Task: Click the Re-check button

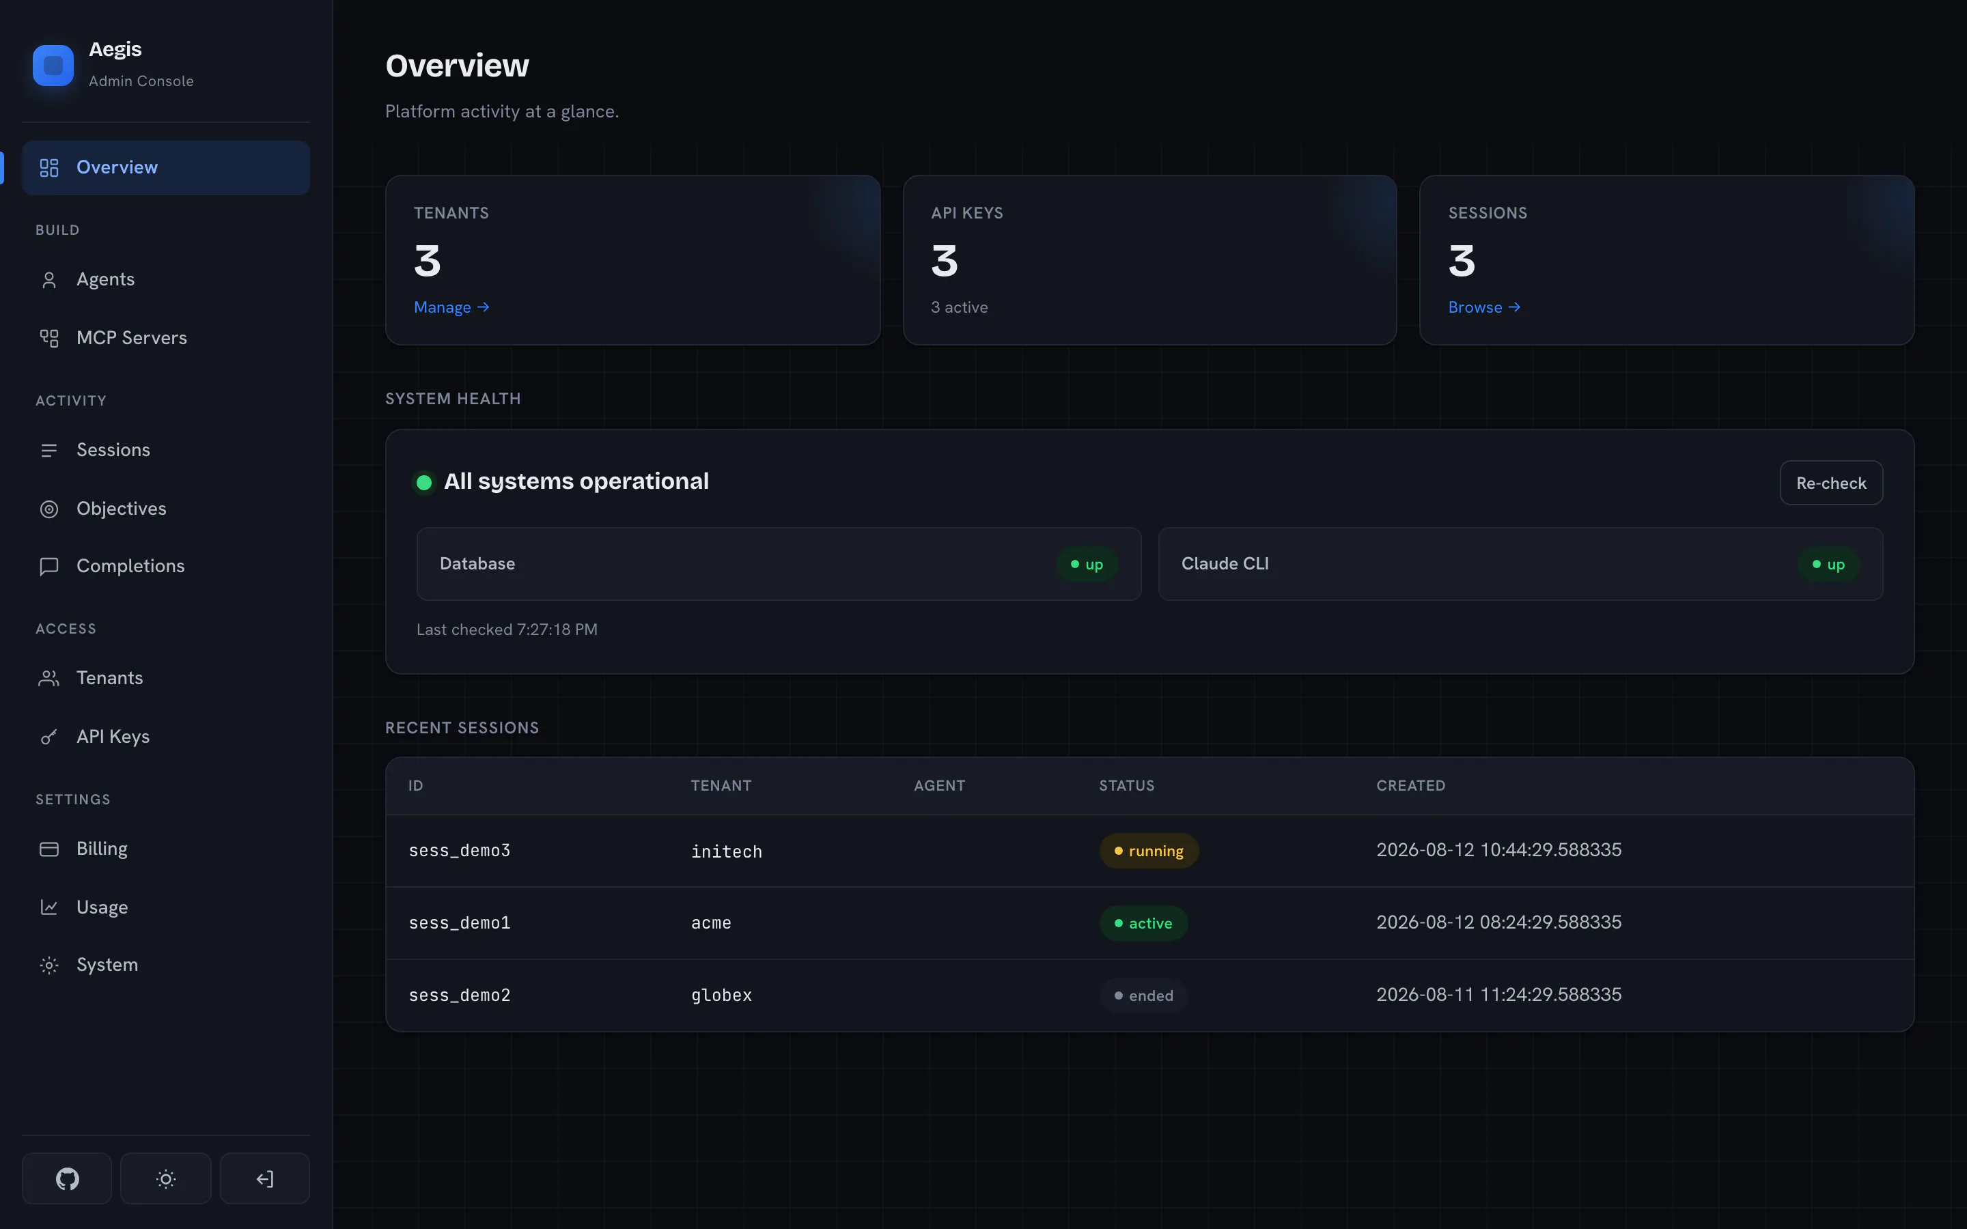Action: point(1830,483)
